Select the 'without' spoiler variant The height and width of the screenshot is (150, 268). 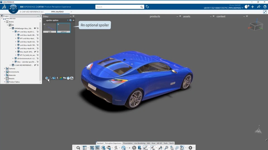point(64,28)
